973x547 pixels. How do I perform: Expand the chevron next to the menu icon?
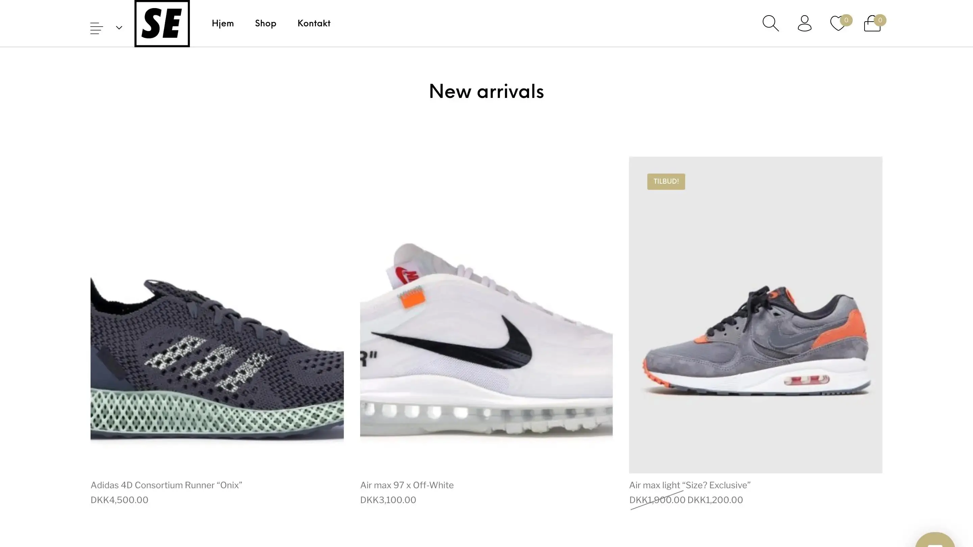(119, 28)
